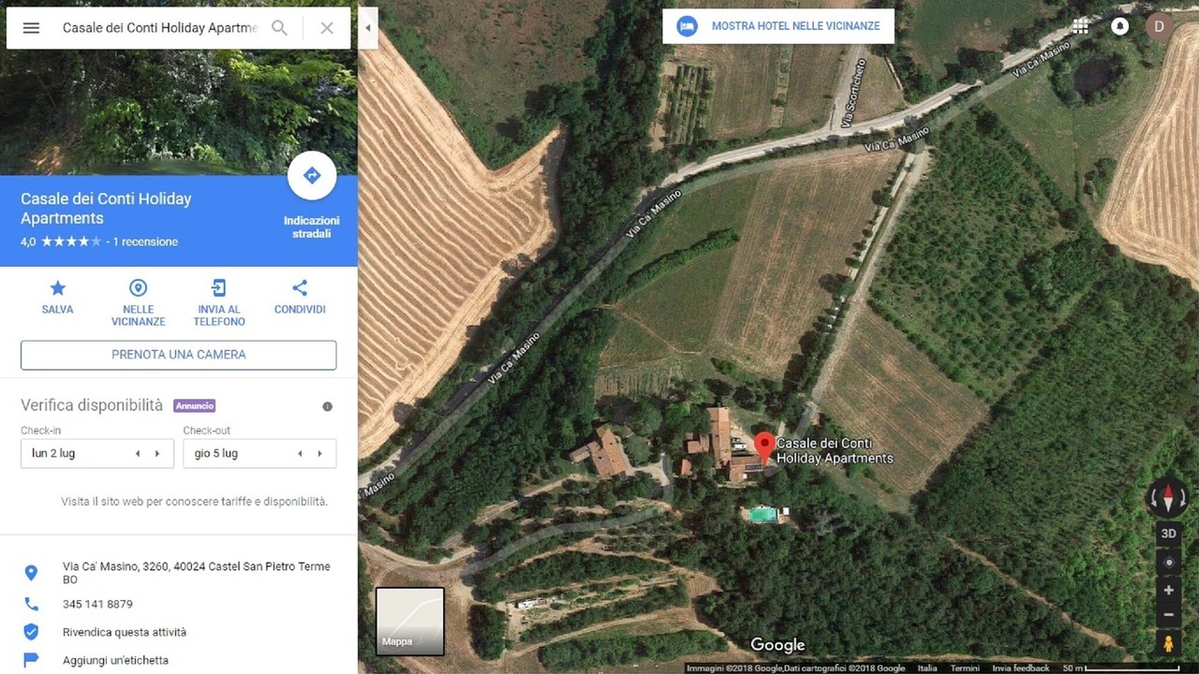
Task: Click MOSTRA HOTEL NELLE VICINANZE button
Action: [x=778, y=26]
